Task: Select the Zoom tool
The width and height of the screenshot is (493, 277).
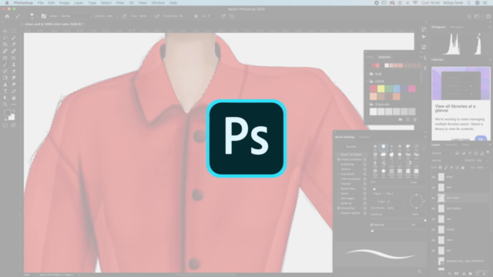Action: (x=5, y=105)
